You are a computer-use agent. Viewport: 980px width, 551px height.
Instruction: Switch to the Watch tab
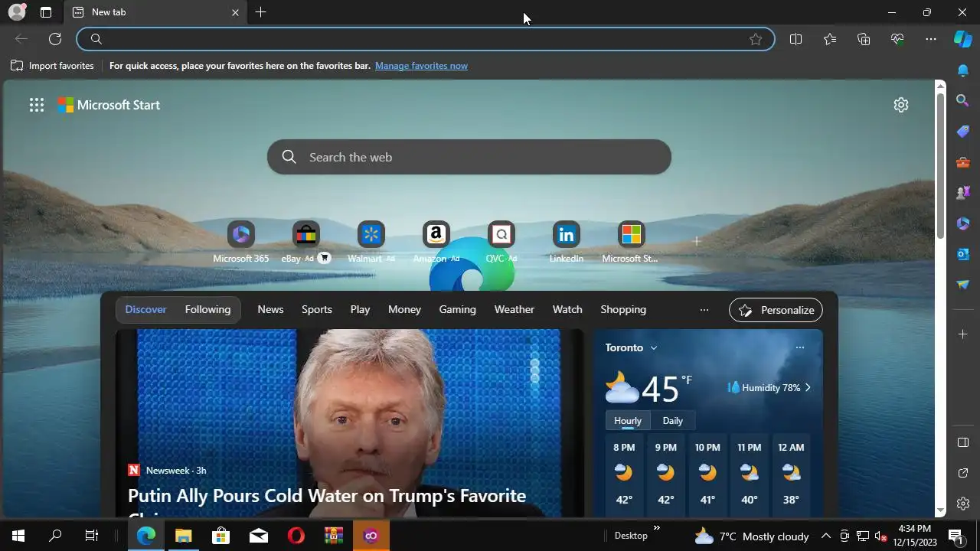pos(567,310)
